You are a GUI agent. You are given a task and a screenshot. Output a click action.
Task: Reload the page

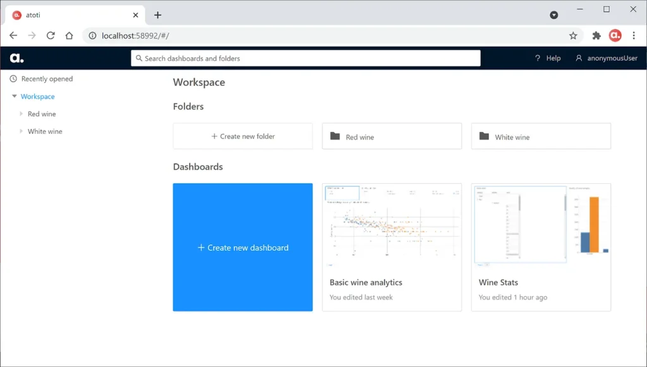(51, 35)
